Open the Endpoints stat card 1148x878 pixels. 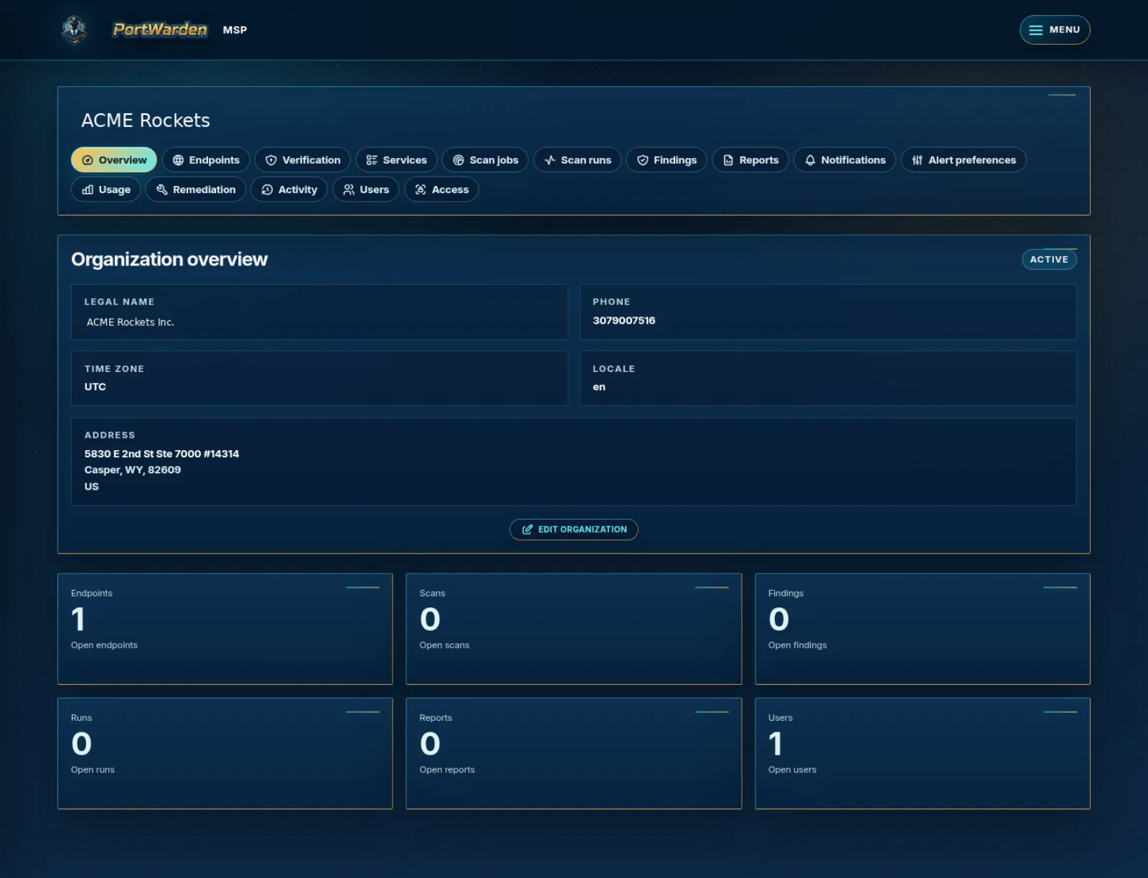click(x=225, y=629)
